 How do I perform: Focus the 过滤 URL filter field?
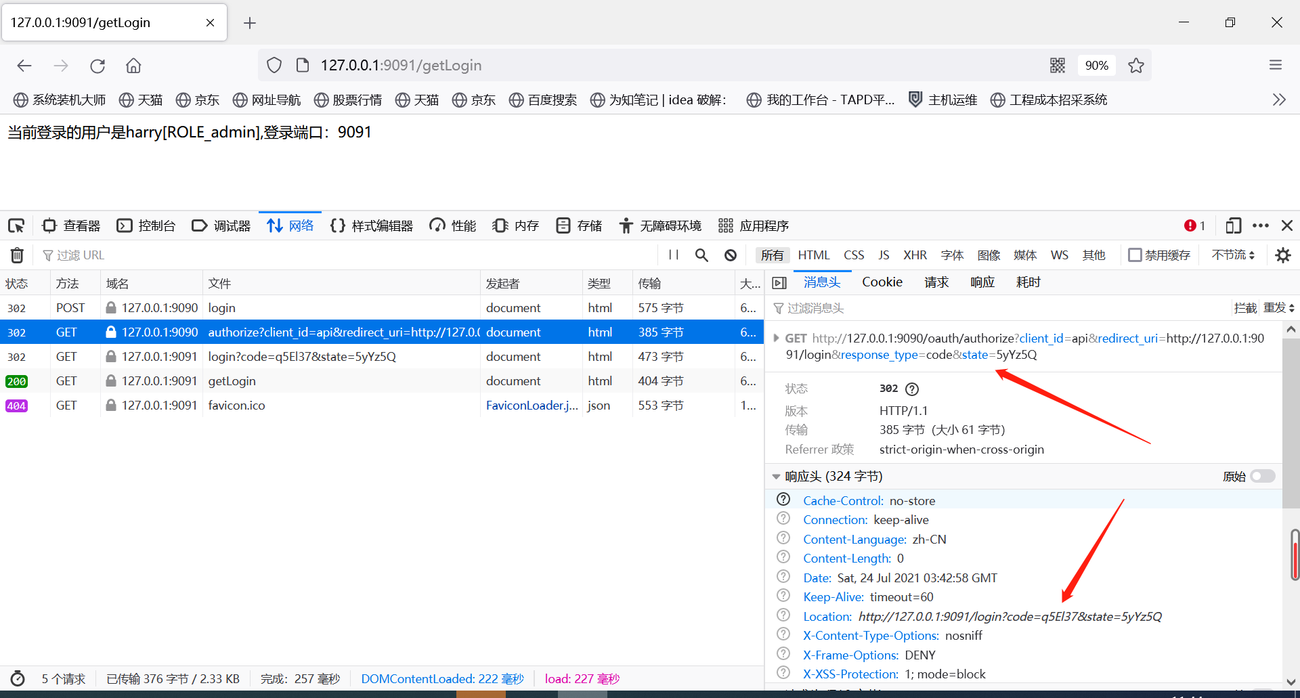[x=345, y=255]
